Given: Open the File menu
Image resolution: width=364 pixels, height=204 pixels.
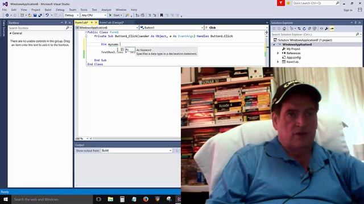Looking at the screenshot, I should 5,10.
